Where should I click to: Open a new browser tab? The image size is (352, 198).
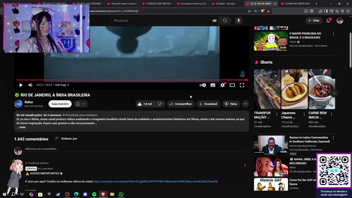point(317,4)
